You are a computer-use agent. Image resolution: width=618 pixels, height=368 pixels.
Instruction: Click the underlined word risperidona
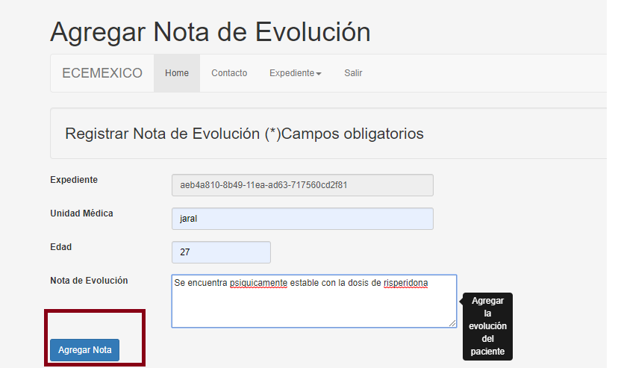tap(405, 283)
